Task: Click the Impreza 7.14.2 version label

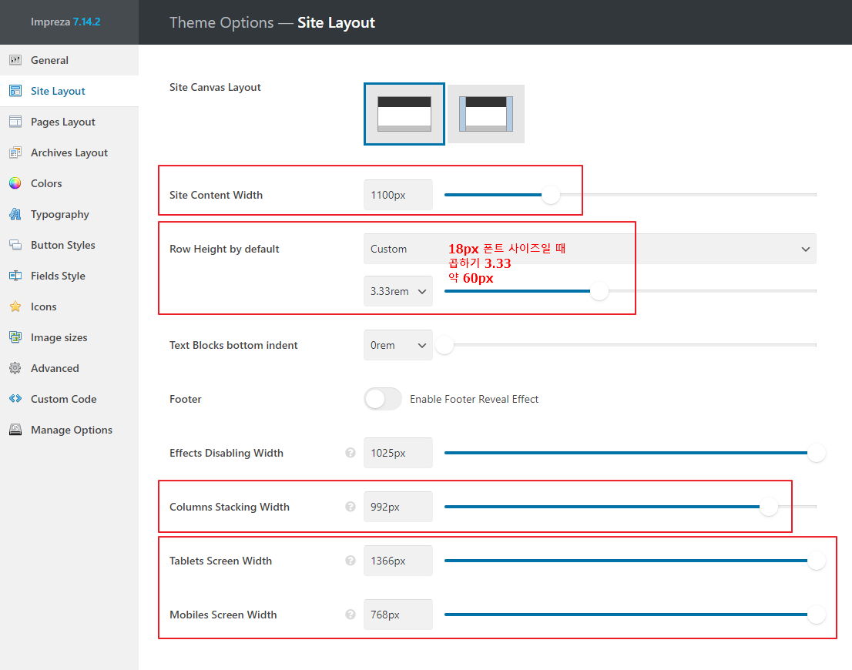Action: [65, 22]
